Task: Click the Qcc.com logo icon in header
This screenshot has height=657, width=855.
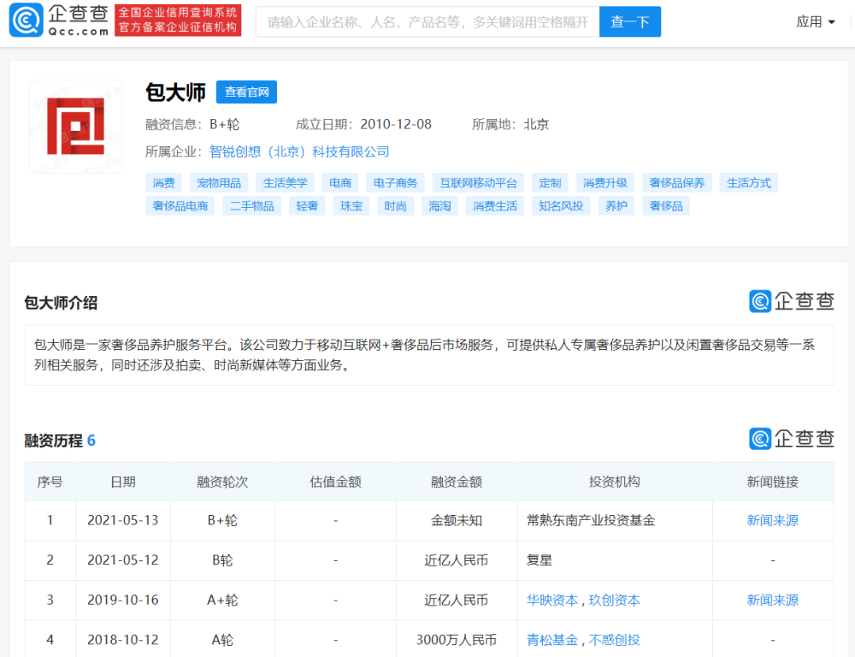Action: click(27, 21)
